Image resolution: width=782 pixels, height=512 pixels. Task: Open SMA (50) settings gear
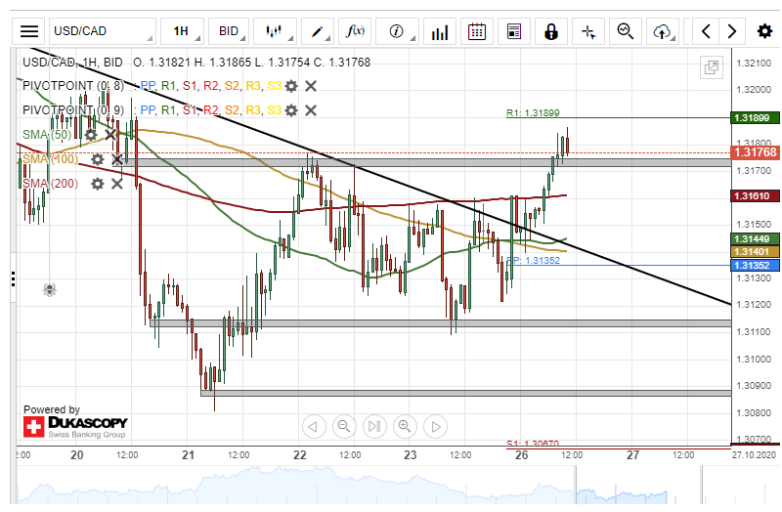pos(90,135)
